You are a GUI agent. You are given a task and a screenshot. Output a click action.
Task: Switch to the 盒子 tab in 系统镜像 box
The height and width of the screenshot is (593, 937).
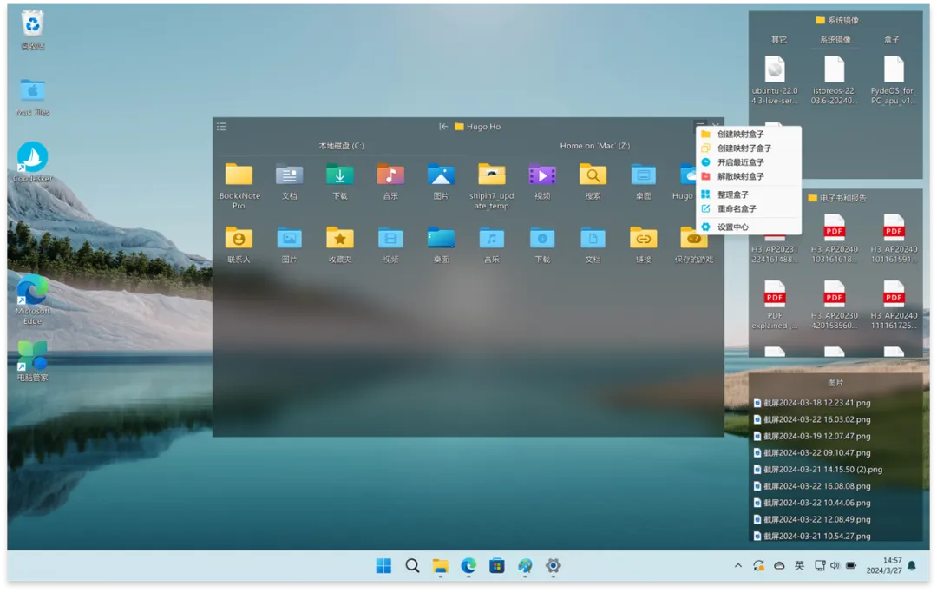891,40
